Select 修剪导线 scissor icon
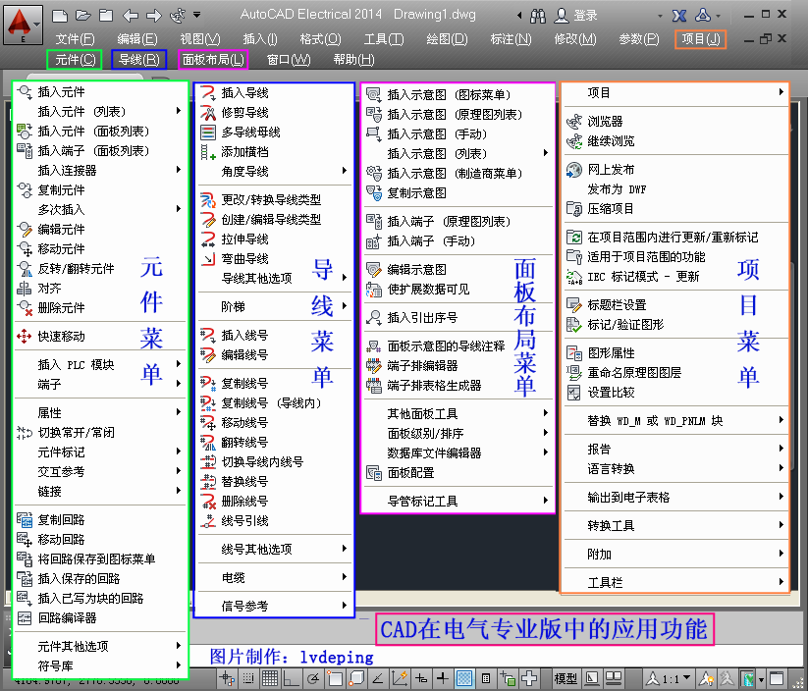 (x=208, y=113)
